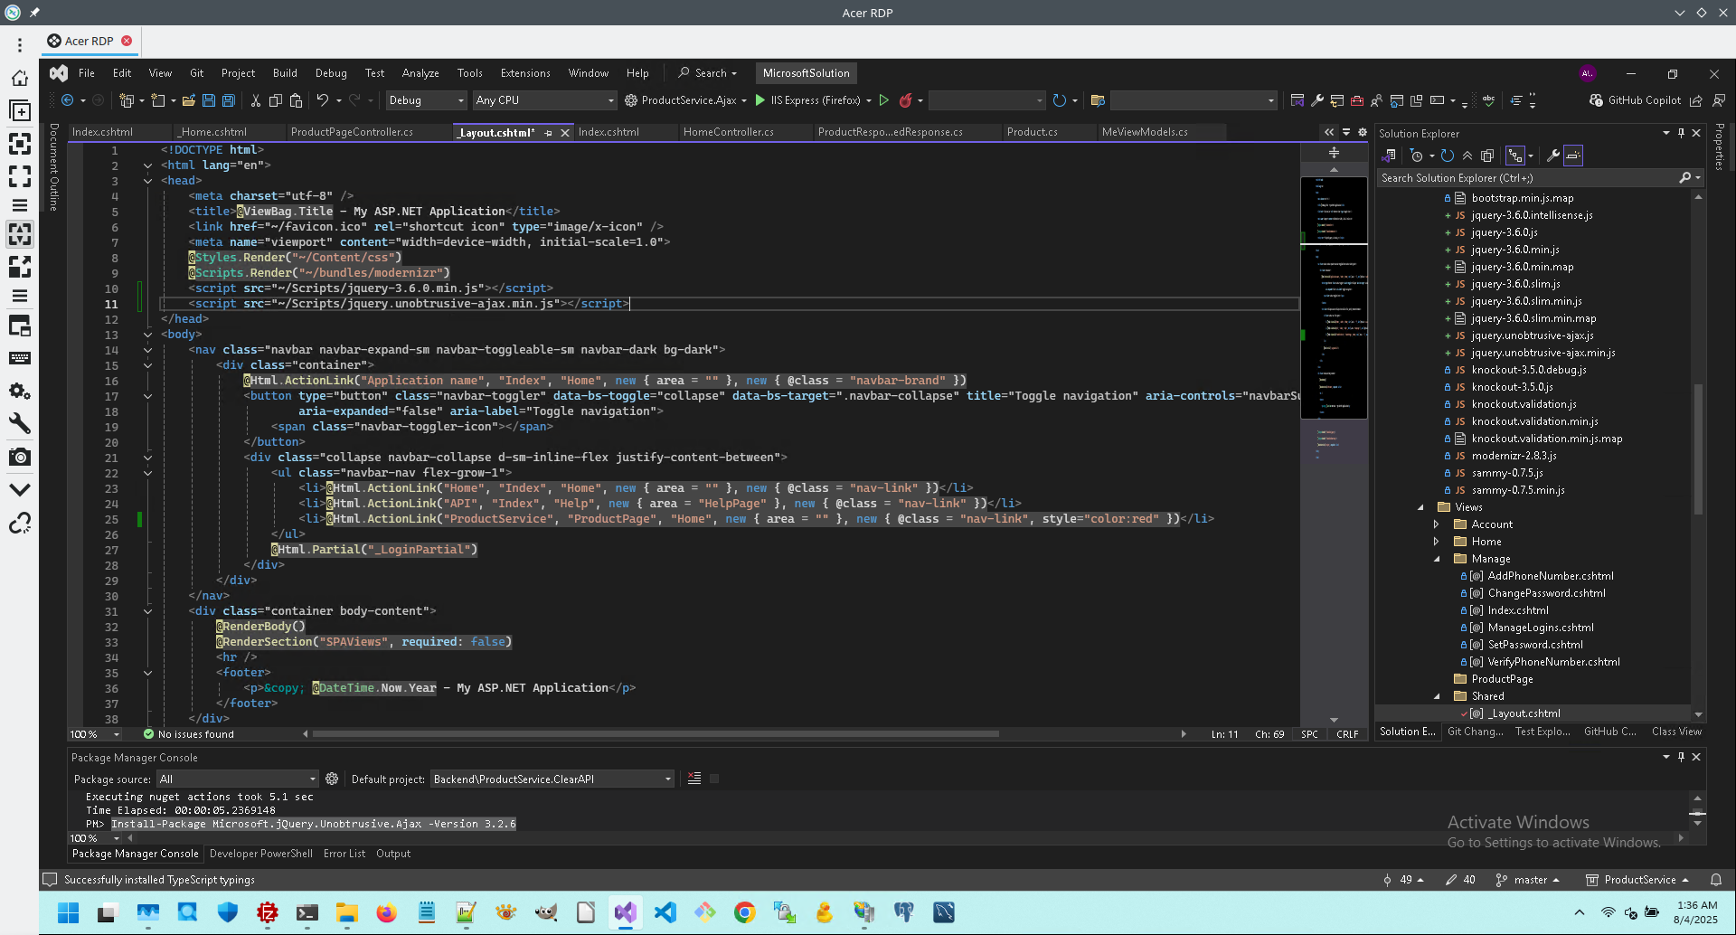The height and width of the screenshot is (935, 1736).
Task: Open the Build menu
Action: click(285, 73)
